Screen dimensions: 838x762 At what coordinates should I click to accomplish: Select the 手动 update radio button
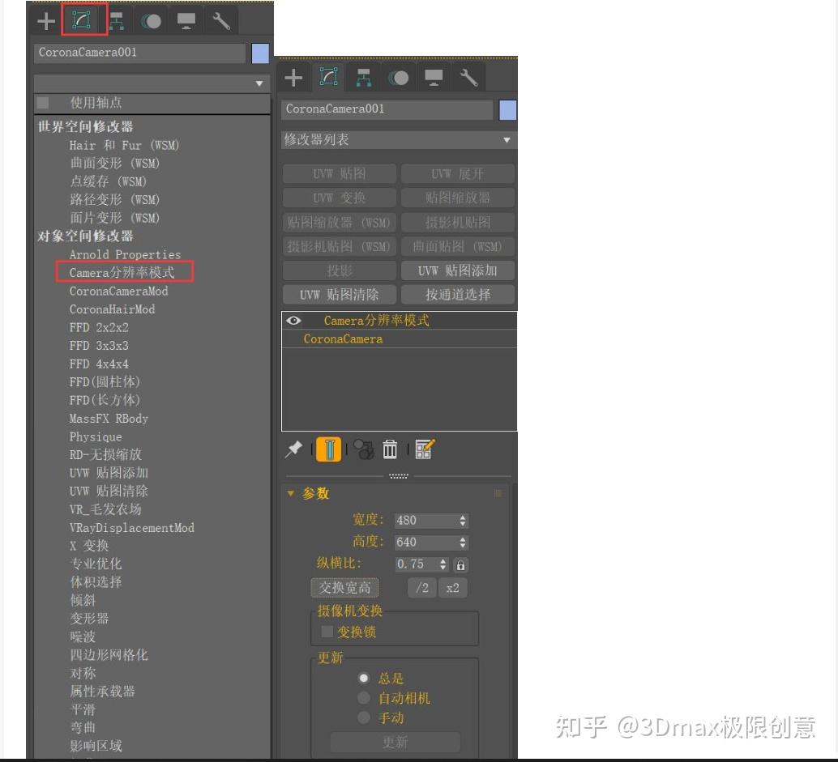pyautogui.click(x=364, y=717)
